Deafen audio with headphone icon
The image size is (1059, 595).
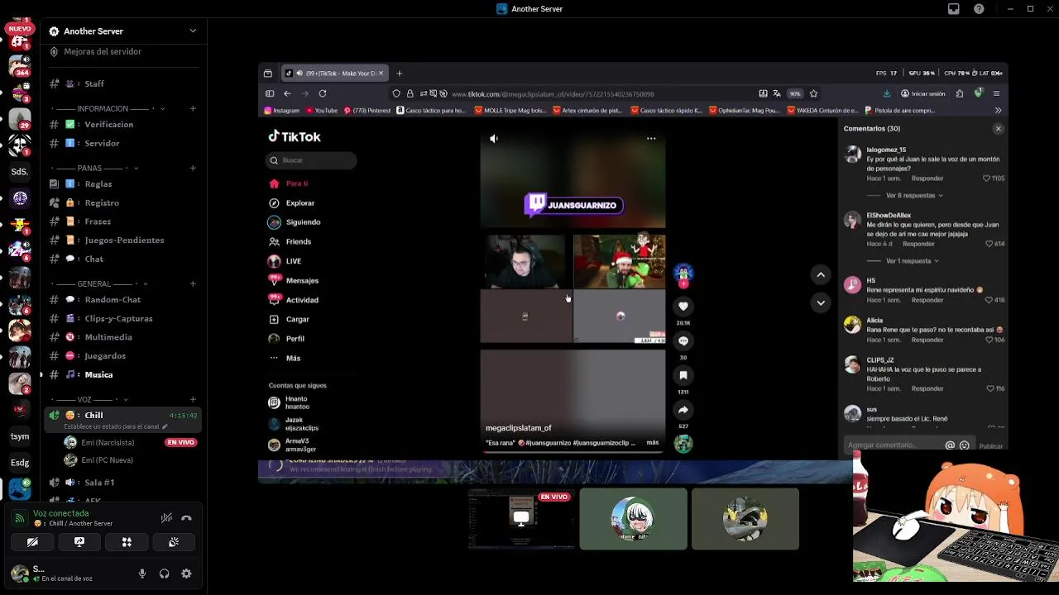pyautogui.click(x=164, y=574)
